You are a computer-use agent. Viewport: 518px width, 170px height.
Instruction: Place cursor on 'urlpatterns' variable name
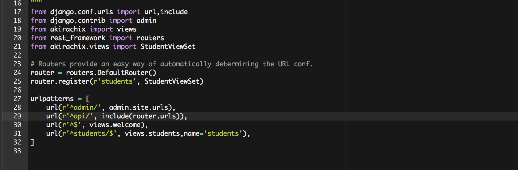tap(52, 99)
